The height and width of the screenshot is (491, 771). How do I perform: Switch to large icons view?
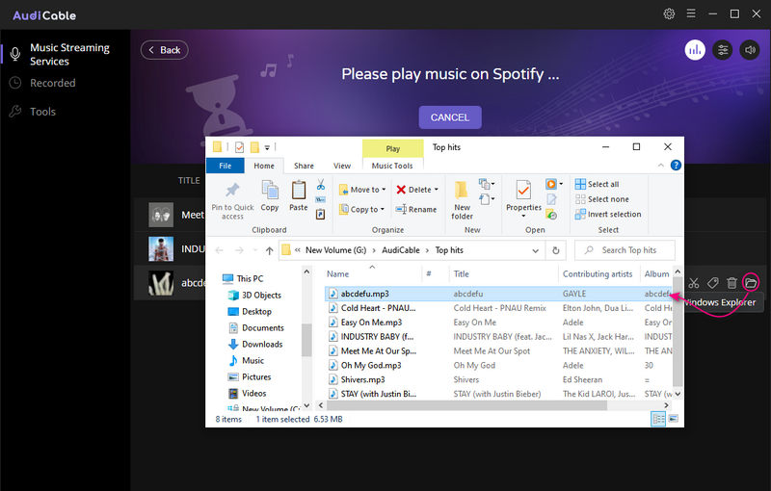coord(673,419)
